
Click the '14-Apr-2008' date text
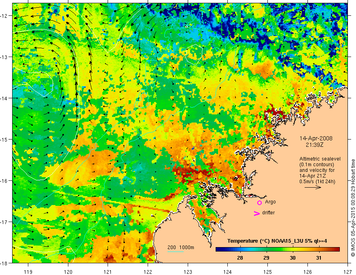tap(316, 138)
